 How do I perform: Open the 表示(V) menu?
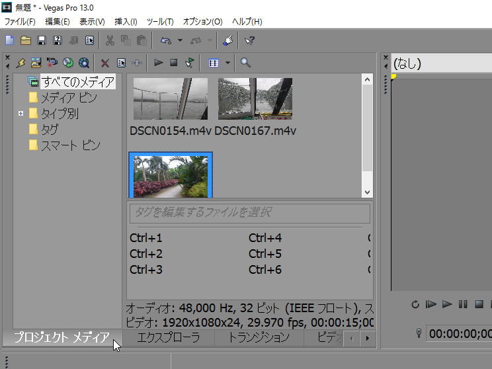(x=92, y=22)
